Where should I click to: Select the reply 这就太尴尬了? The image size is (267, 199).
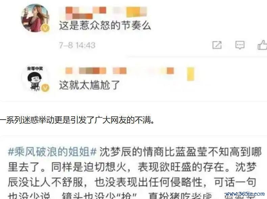click(x=90, y=84)
